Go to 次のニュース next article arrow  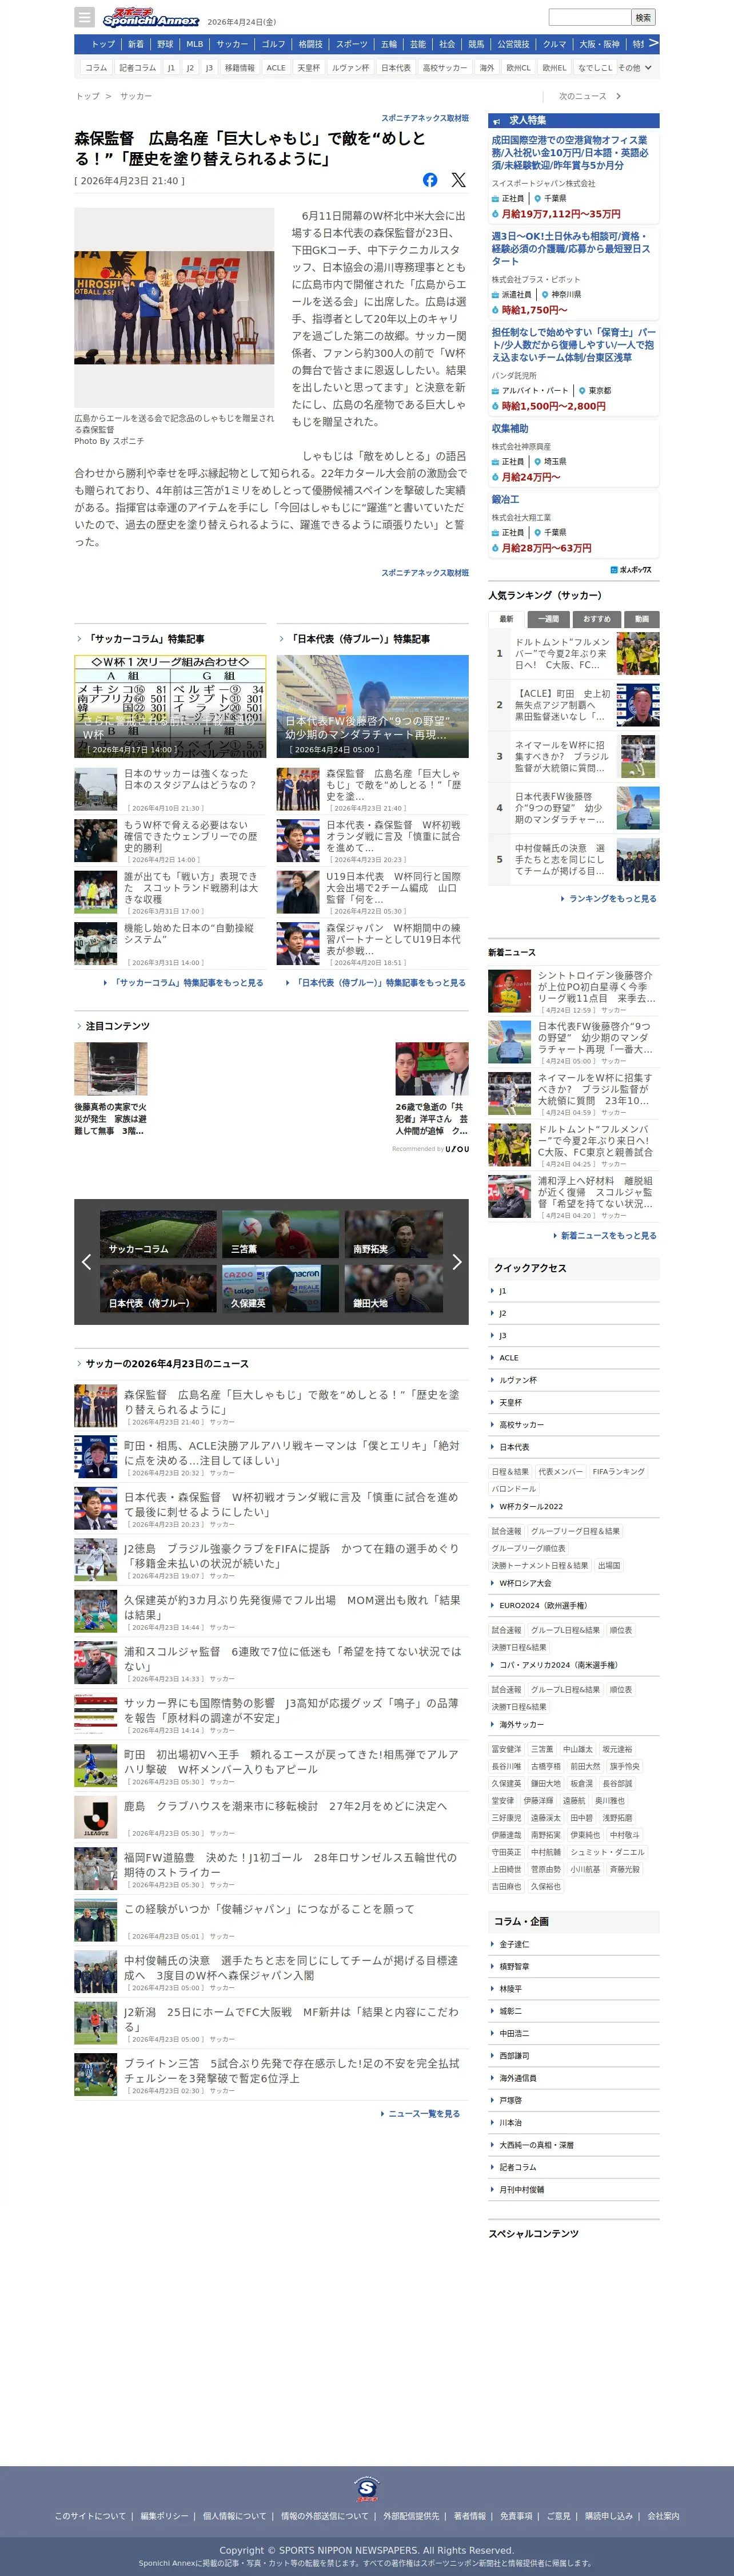tap(618, 96)
